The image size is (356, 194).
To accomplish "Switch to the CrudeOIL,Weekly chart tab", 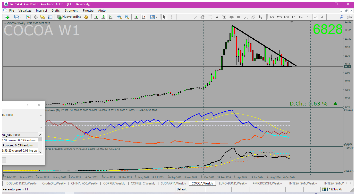I will pyautogui.click(x=54, y=183).
